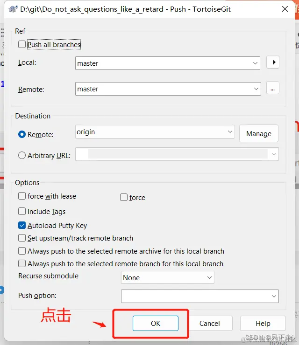Enable Include Tags checkbox
Image resolution: width=299 pixels, height=345 pixels.
pyautogui.click(x=22, y=211)
